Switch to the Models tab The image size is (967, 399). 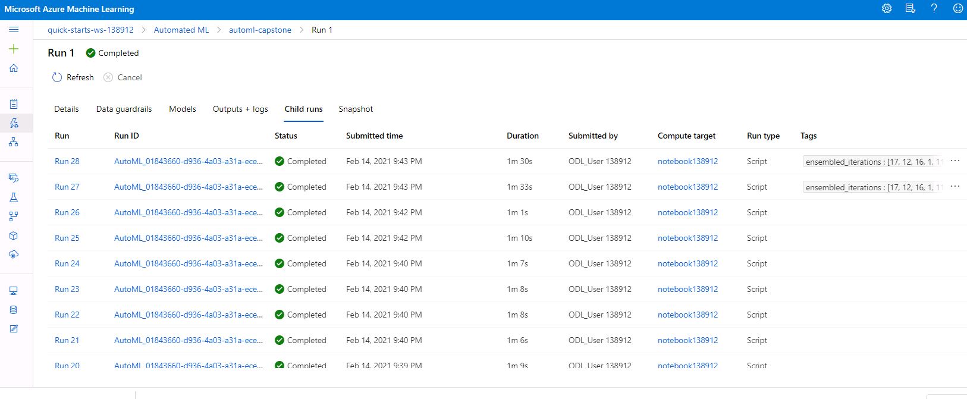point(183,109)
